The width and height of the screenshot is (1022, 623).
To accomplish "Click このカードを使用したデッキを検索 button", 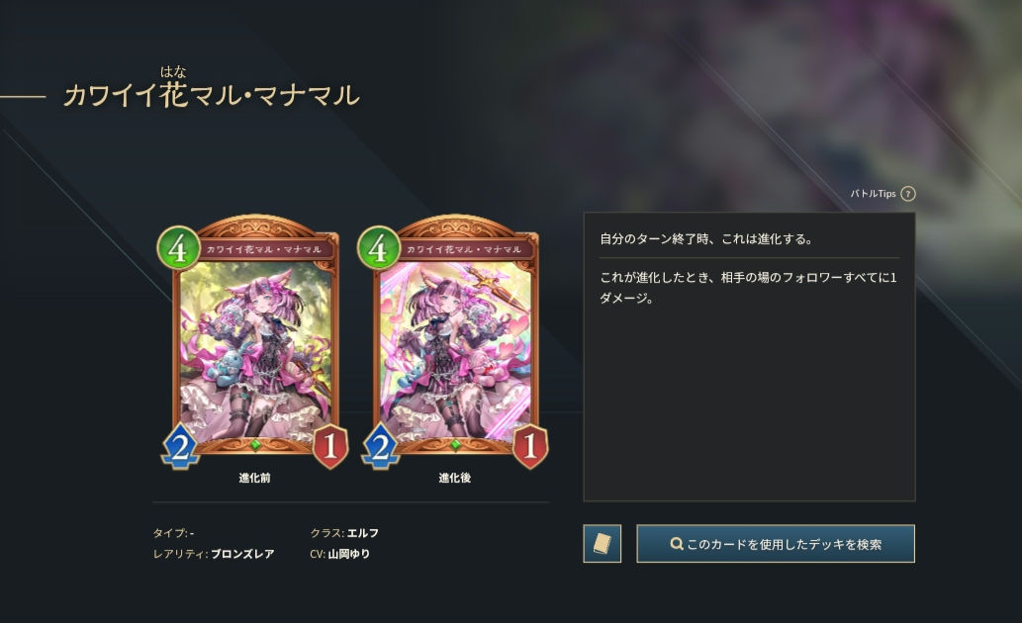I will tap(776, 544).
